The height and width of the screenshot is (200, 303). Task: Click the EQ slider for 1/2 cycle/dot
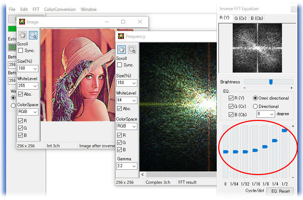click(x=285, y=131)
